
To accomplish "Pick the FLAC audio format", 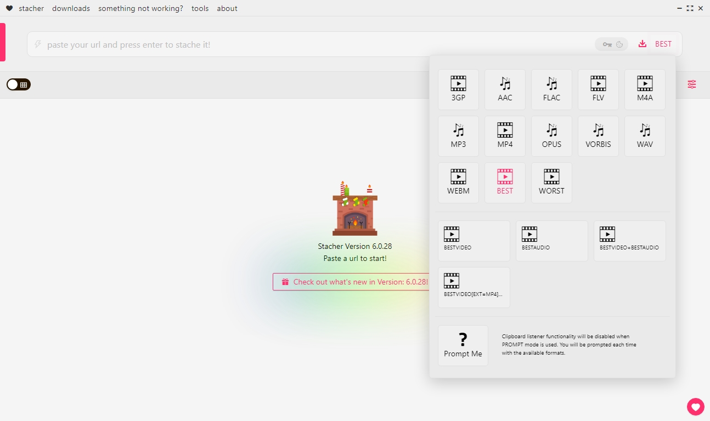I will coord(551,89).
